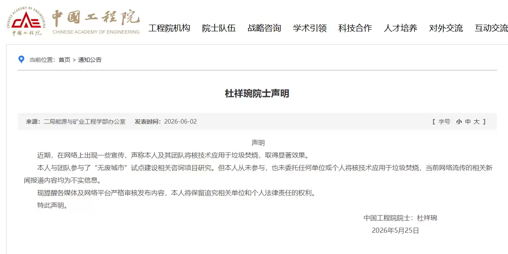Click the publish date 2026-06-02
508x254 pixels.
(x=180, y=122)
